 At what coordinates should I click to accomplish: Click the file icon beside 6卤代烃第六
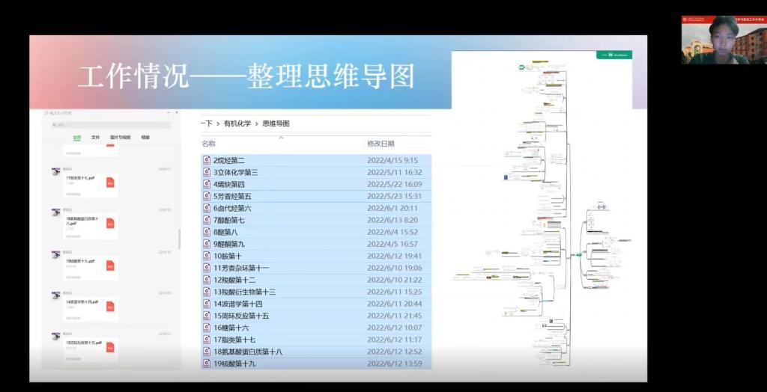coord(207,208)
